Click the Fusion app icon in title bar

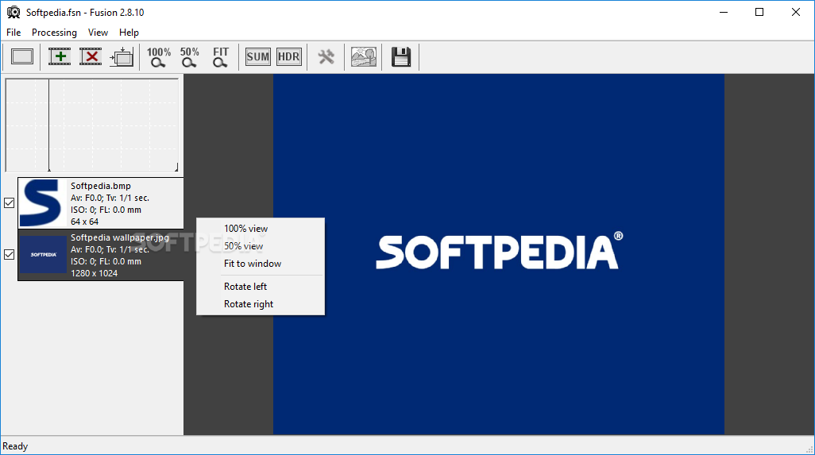coord(14,12)
